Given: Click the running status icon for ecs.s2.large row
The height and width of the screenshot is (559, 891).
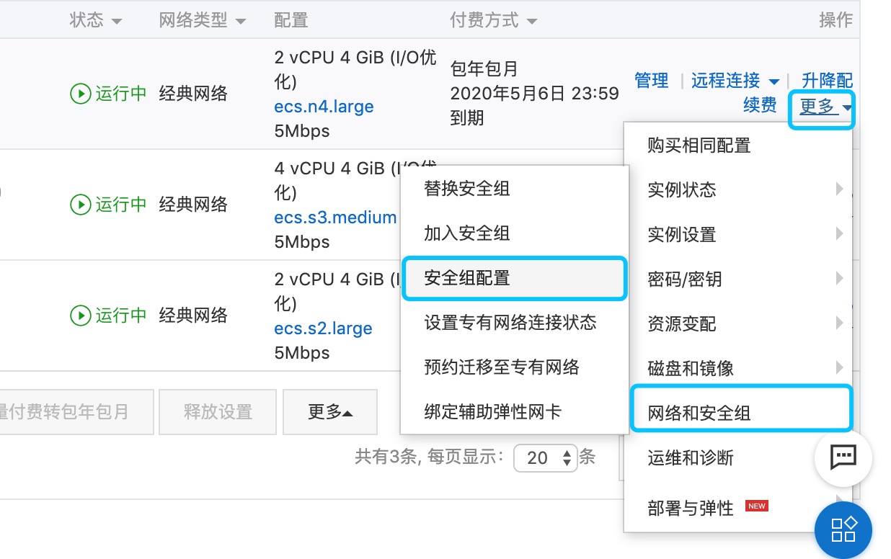Looking at the screenshot, I should pos(79,316).
